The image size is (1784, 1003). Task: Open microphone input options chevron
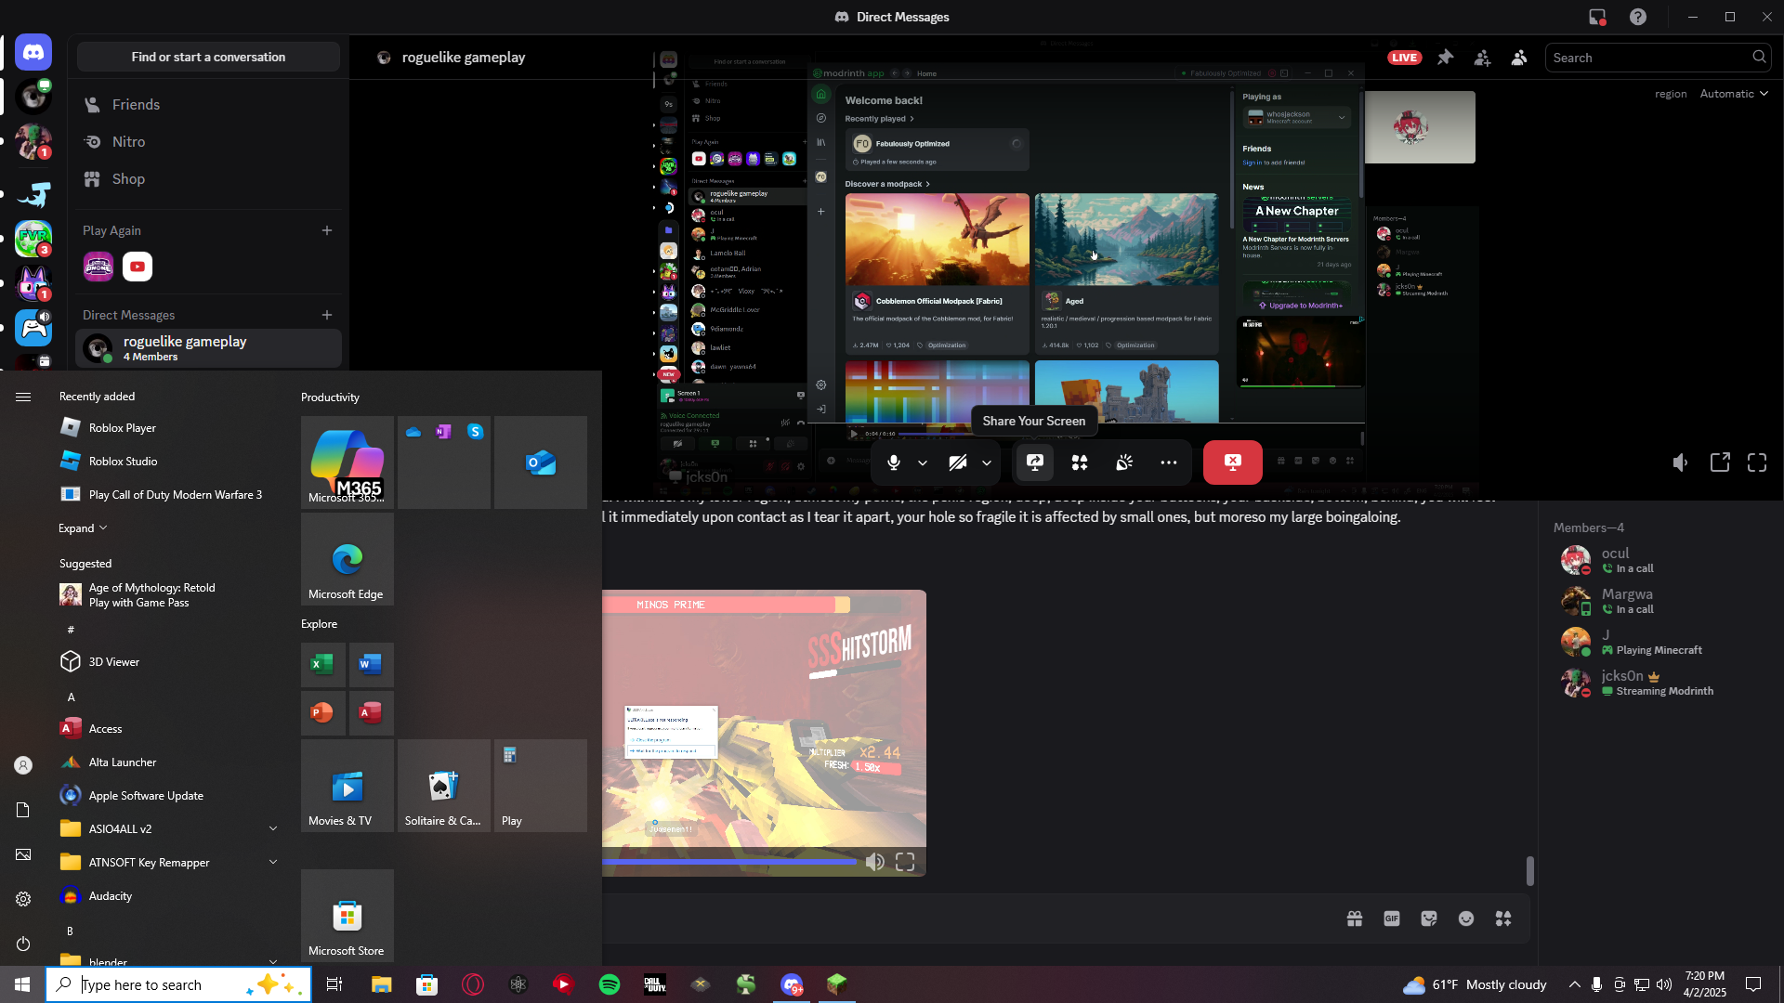coord(923,462)
